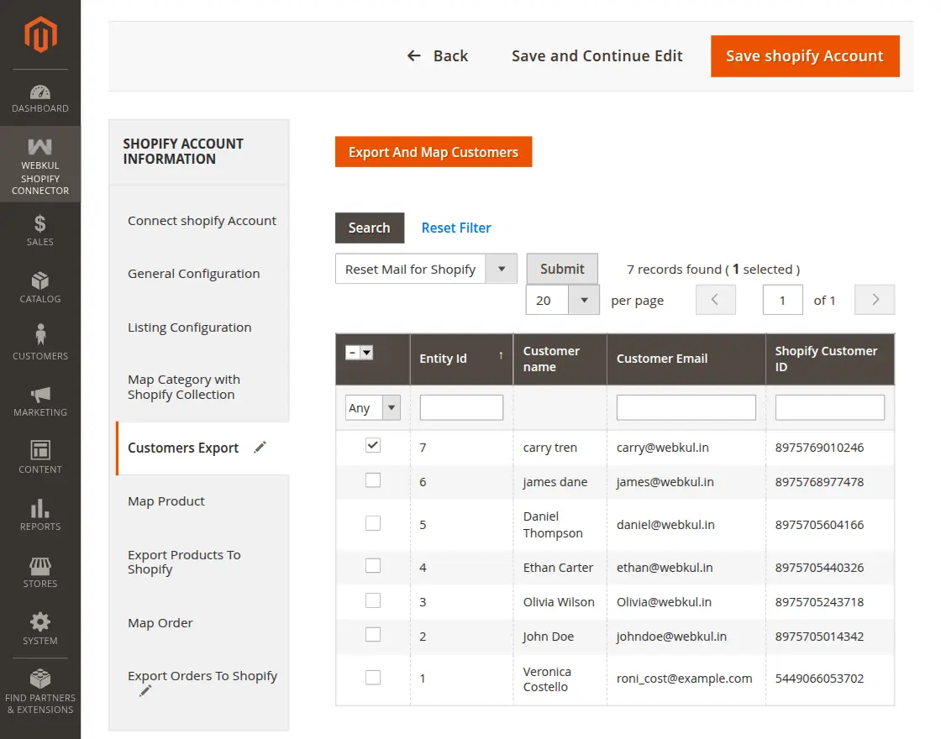The width and height of the screenshot is (941, 739).
Task: Open Webkul Shopify Connector sidebar menu
Action: tap(40, 165)
